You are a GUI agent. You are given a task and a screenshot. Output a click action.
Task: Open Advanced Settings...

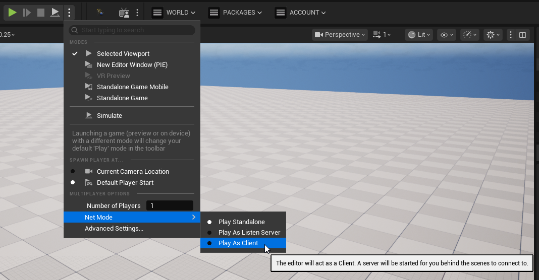pos(132,229)
